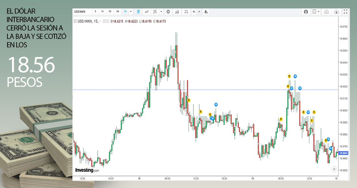Open the indicators icon
The width and height of the screenshot is (357, 188).
pyautogui.click(x=177, y=12)
